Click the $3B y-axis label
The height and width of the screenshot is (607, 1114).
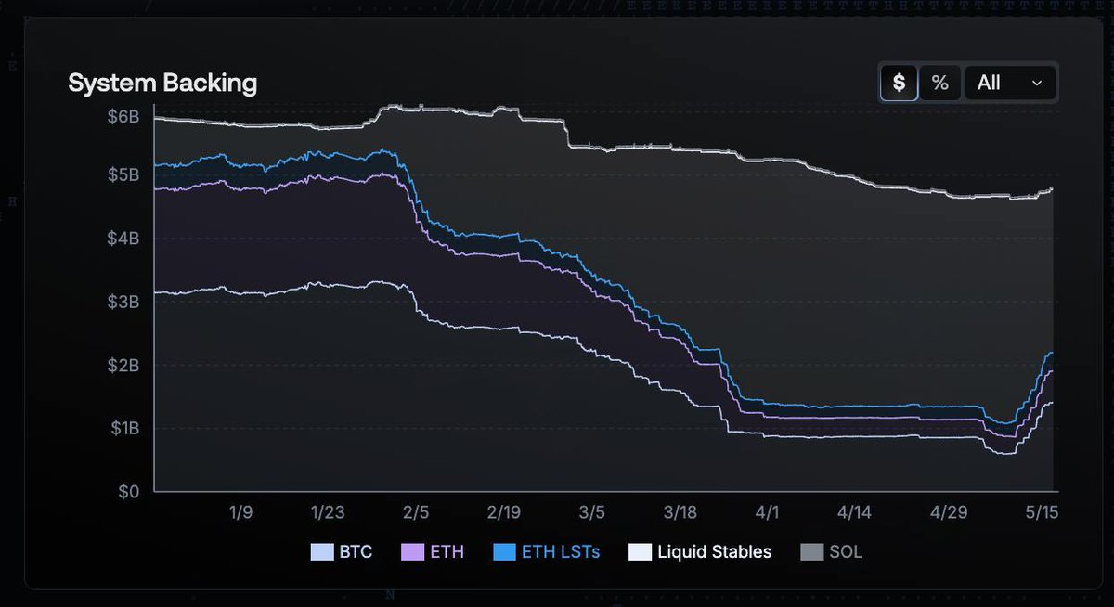point(122,301)
